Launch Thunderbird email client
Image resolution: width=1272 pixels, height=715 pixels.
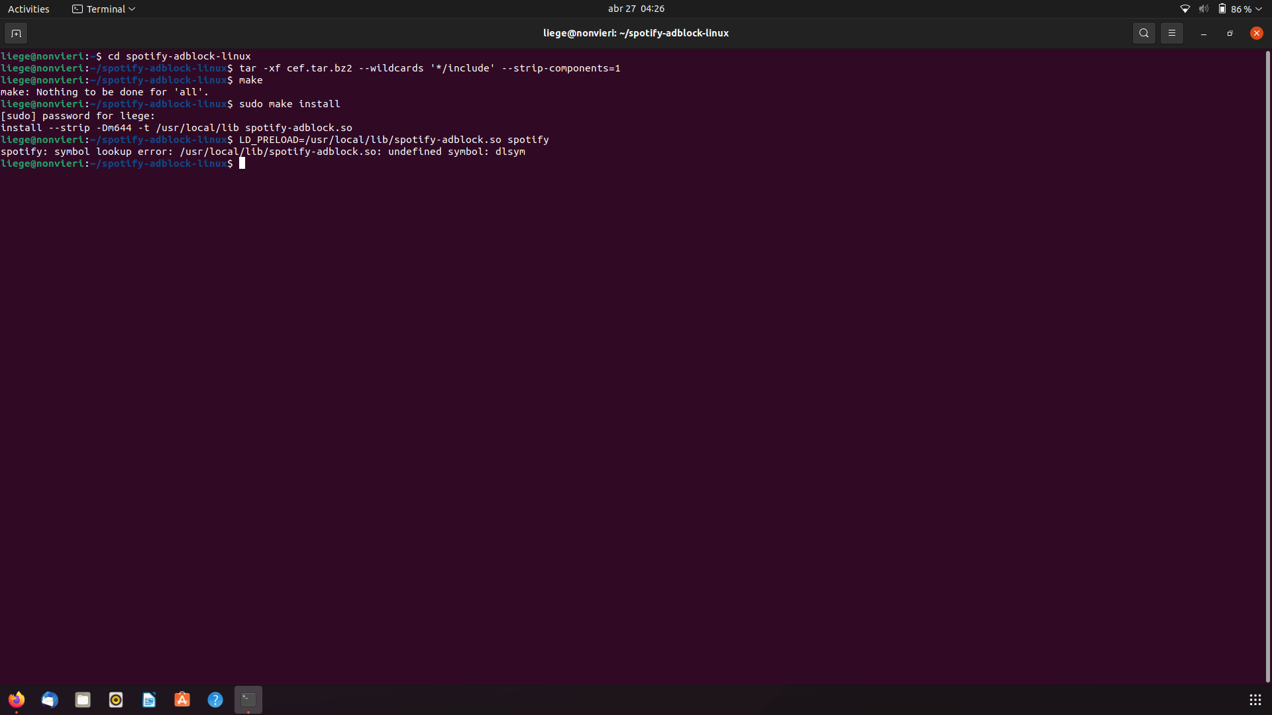coord(50,700)
